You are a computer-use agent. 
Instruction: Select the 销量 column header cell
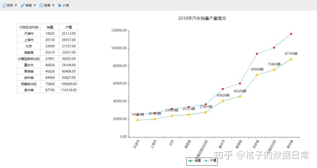(x=50, y=27)
